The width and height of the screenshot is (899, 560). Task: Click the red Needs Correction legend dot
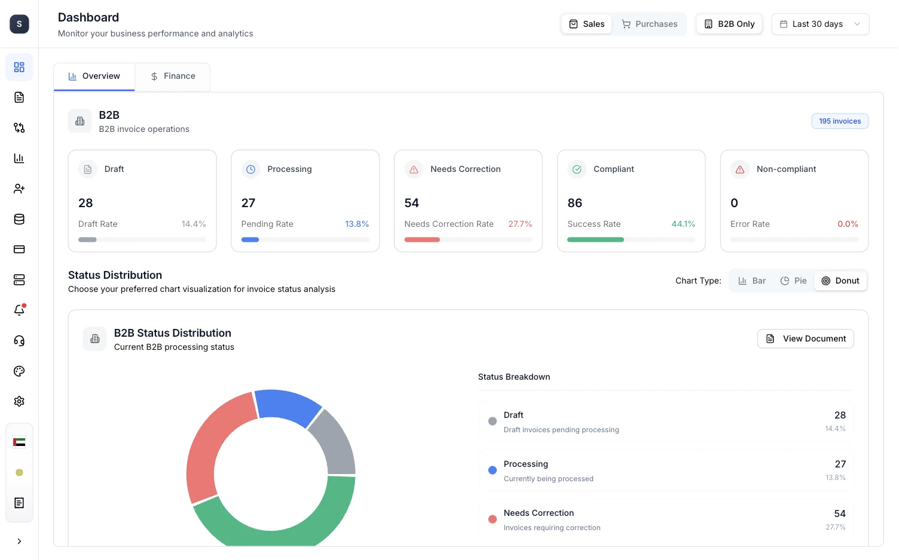coord(493,519)
